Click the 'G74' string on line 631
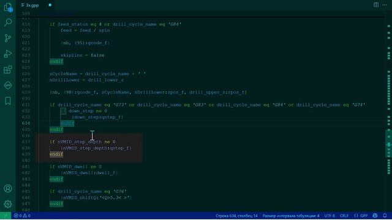The width and height of the screenshot is (392, 220). (358, 105)
